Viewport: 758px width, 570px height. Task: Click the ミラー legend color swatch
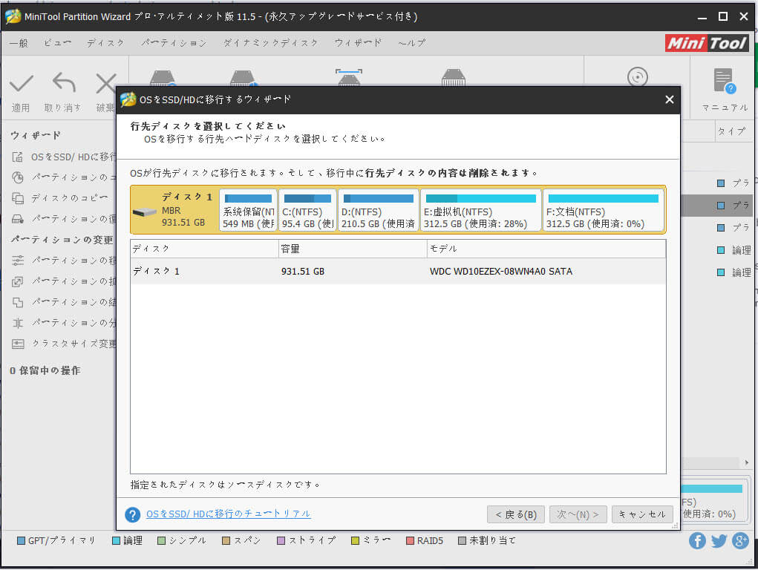356,540
